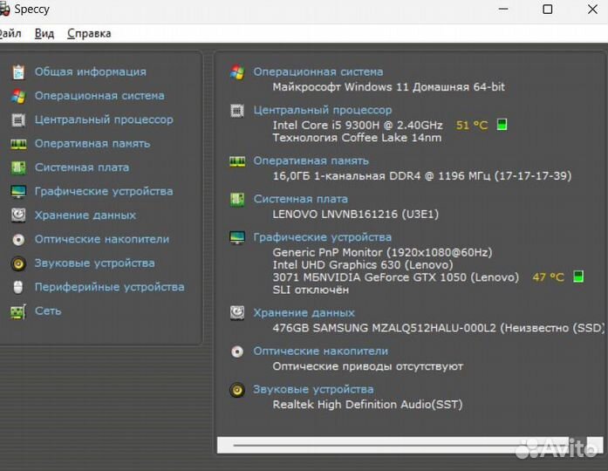Click the GPU temperature value 47 °C
Screen dimensions: 608x471
(548, 277)
